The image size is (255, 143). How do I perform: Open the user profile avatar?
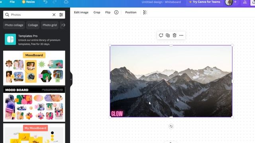[x=229, y=2]
